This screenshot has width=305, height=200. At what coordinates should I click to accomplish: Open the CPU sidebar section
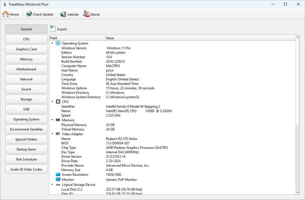26,39
